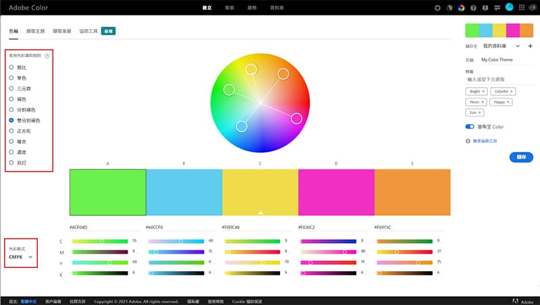Select the orange handle on color wheel
The width and height of the screenshot is (540, 305).
pyautogui.click(x=283, y=74)
